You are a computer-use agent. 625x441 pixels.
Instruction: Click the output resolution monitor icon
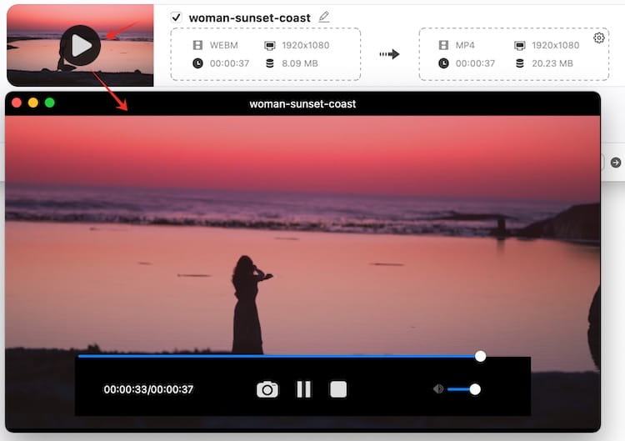[520, 46]
